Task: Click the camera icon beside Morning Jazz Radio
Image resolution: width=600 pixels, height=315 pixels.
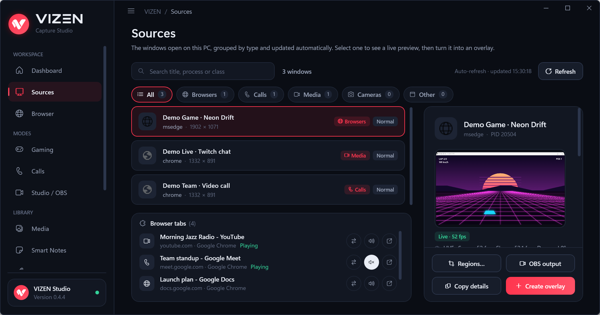Action: (147, 241)
